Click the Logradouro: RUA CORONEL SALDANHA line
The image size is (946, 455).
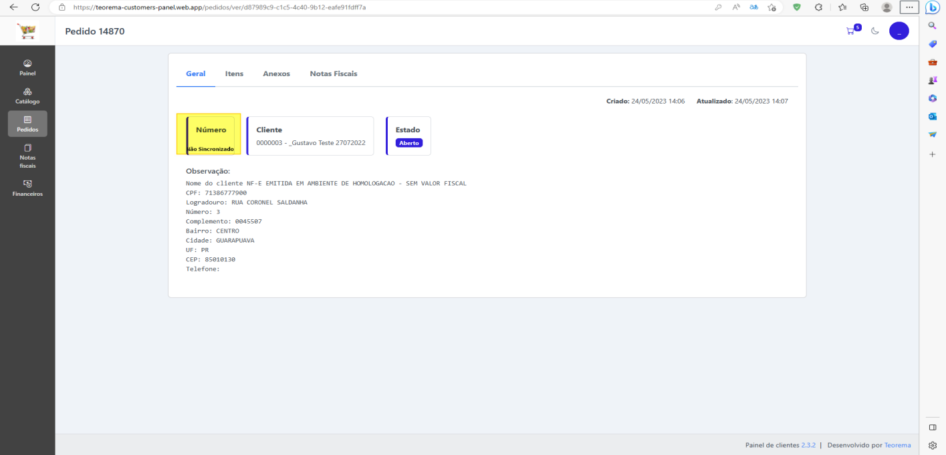click(x=247, y=202)
